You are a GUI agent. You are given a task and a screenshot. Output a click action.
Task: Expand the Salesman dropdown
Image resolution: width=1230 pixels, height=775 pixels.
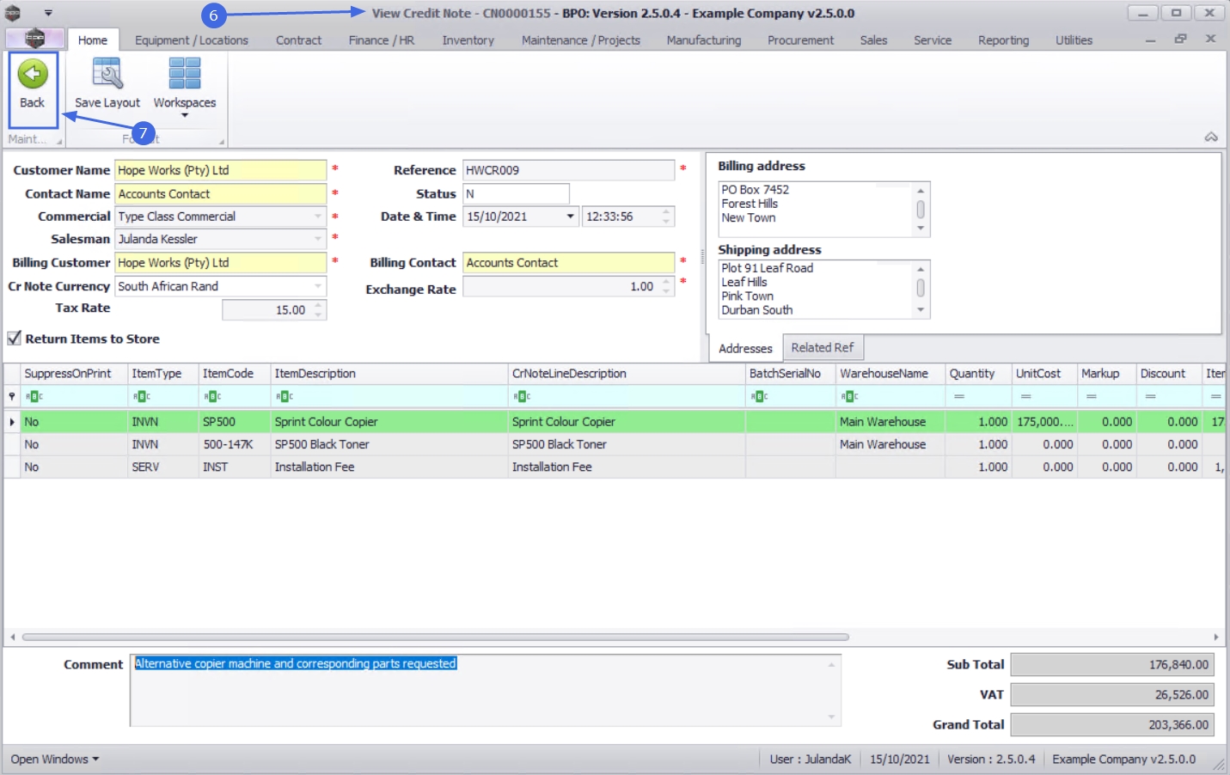[x=318, y=239]
